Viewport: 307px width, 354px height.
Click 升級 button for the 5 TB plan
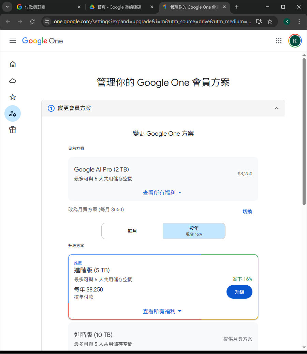pyautogui.click(x=239, y=292)
